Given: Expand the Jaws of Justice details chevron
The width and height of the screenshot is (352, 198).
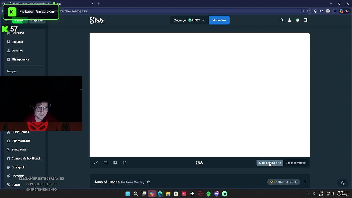Looking at the screenshot, I should pyautogui.click(x=305, y=182).
